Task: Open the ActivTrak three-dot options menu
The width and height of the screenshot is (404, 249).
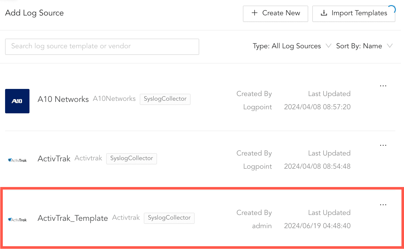Action: [383, 145]
